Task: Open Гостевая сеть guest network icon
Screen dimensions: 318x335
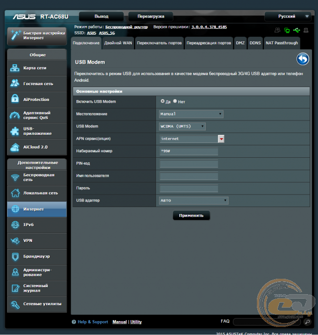Action: click(x=15, y=84)
